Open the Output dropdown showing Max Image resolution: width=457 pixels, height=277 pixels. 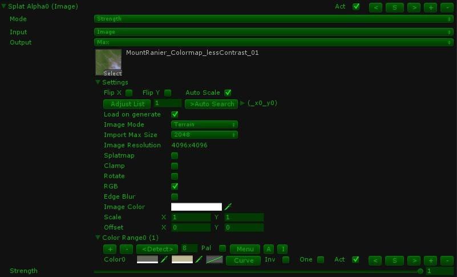[x=274, y=42]
